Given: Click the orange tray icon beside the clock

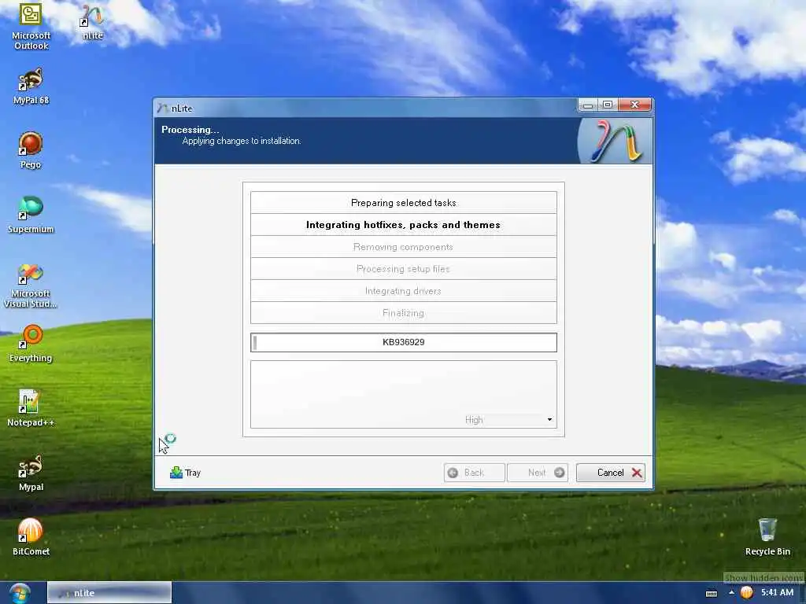Looking at the screenshot, I should point(747,593).
